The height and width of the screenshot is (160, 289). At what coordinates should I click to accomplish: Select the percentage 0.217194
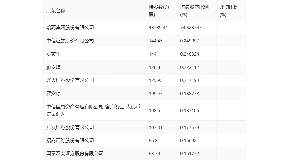pos(190,80)
